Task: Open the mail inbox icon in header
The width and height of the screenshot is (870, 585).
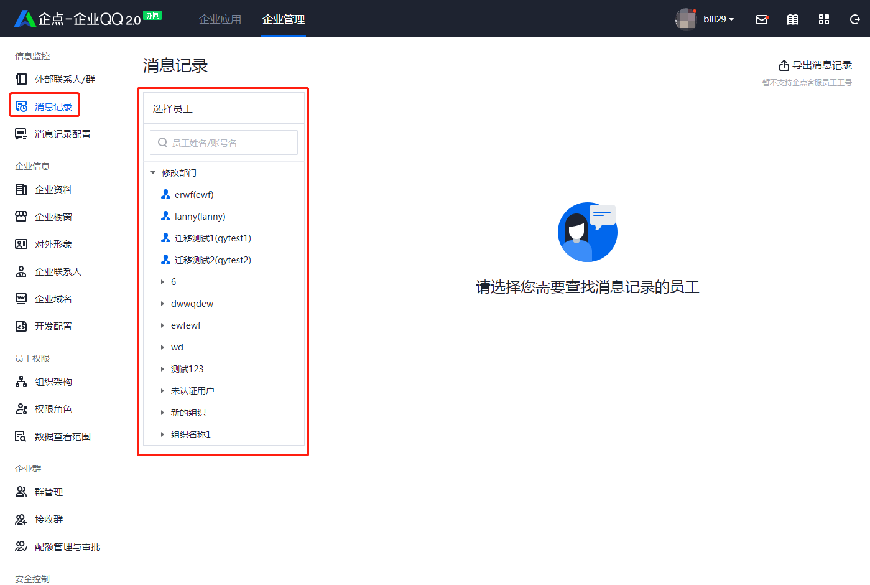Action: click(762, 19)
